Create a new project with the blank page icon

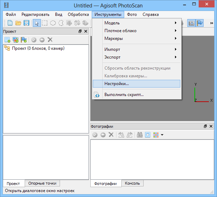point(10,23)
